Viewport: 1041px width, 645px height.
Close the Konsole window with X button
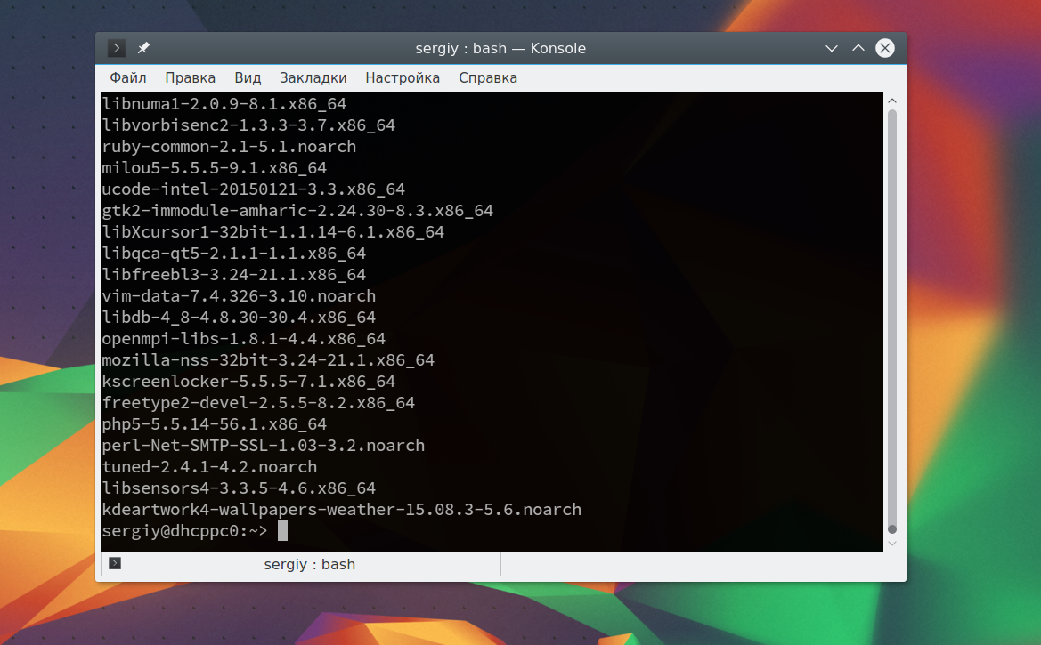(885, 48)
